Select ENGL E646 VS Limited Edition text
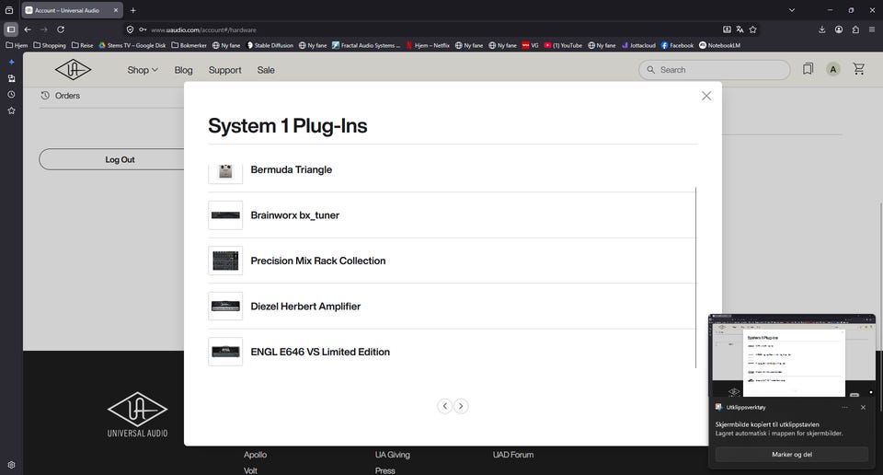This screenshot has height=475, width=883. 320,353
